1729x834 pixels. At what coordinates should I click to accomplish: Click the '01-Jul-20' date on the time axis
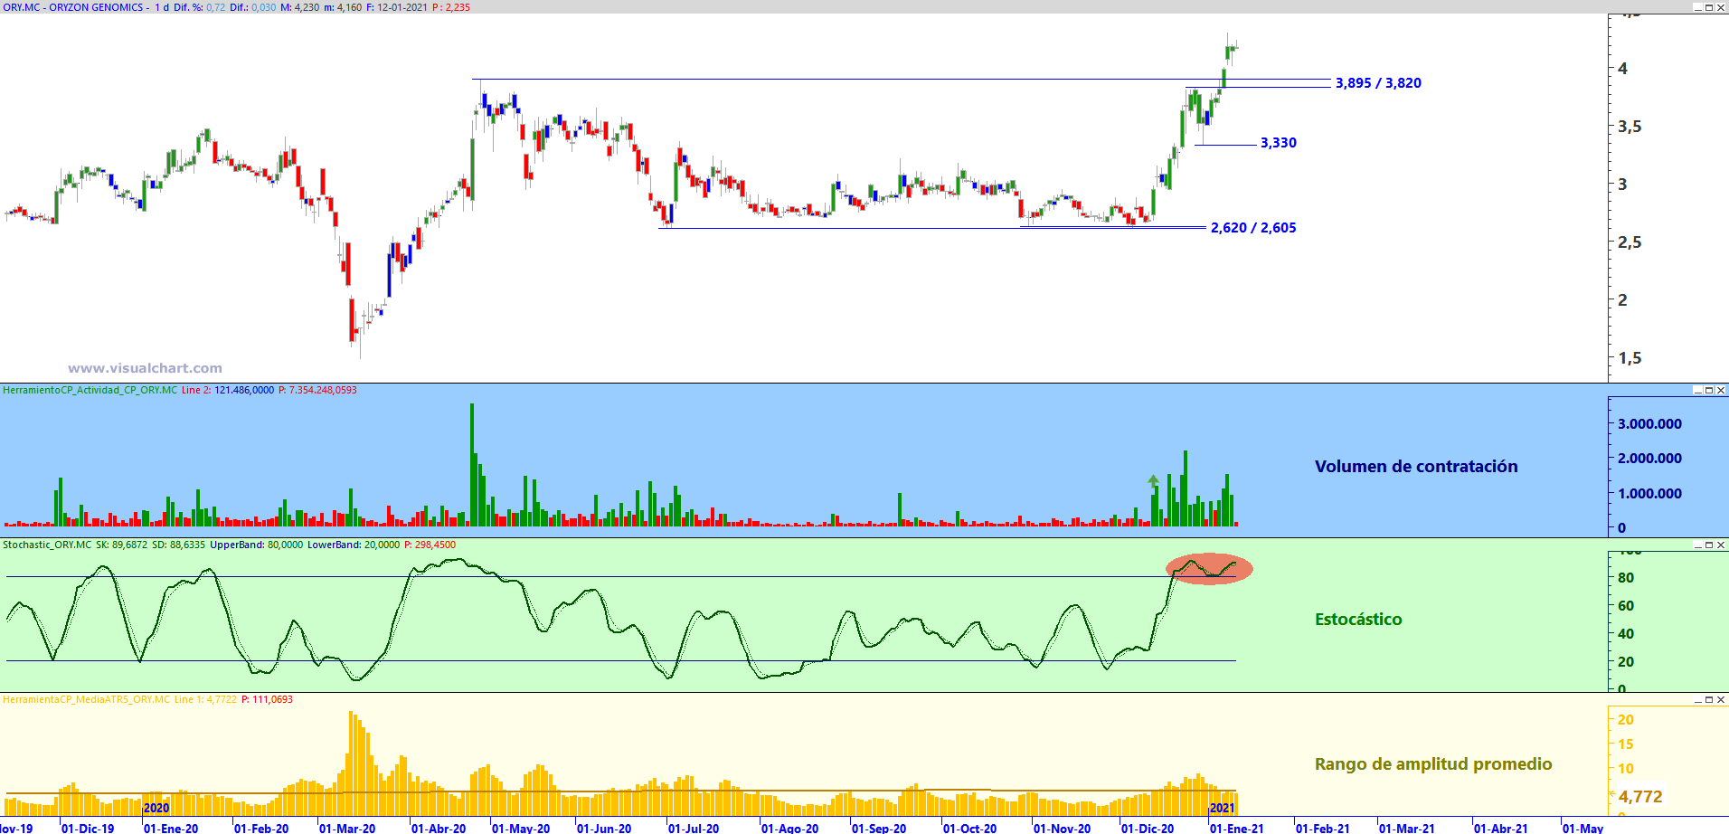pos(694,828)
